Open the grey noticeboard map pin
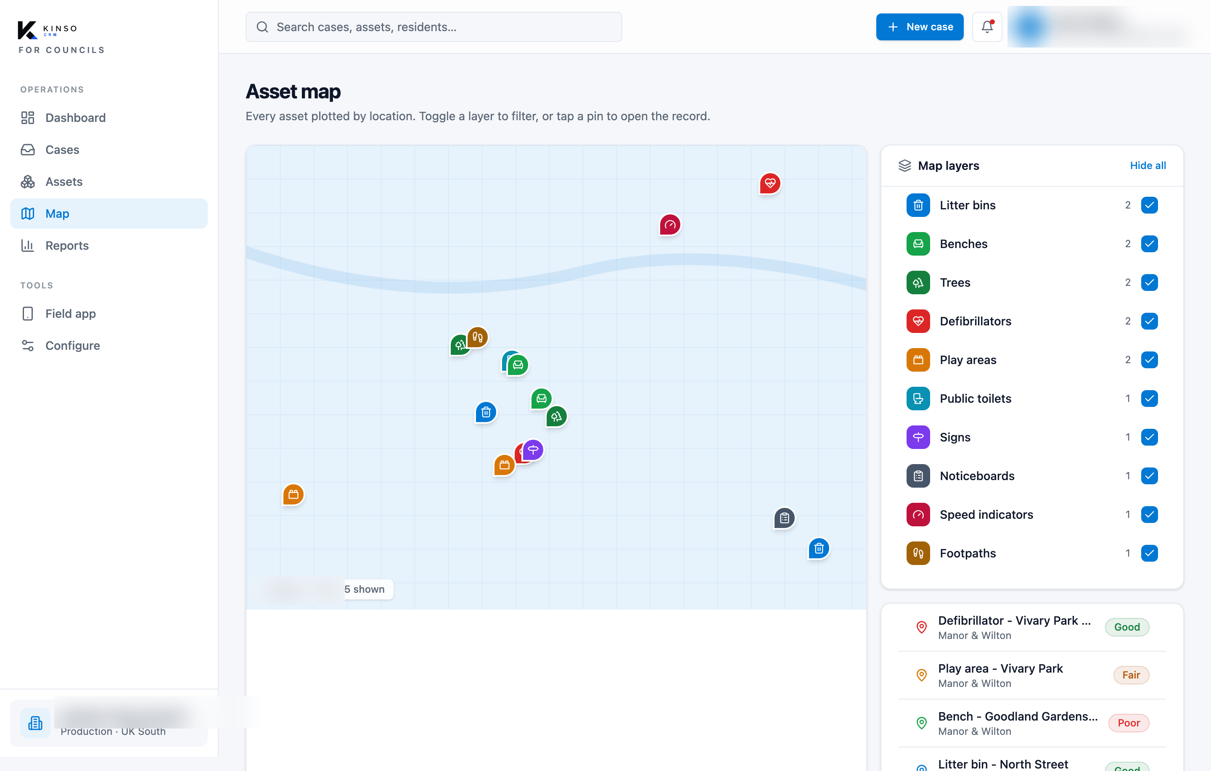 [x=784, y=518]
